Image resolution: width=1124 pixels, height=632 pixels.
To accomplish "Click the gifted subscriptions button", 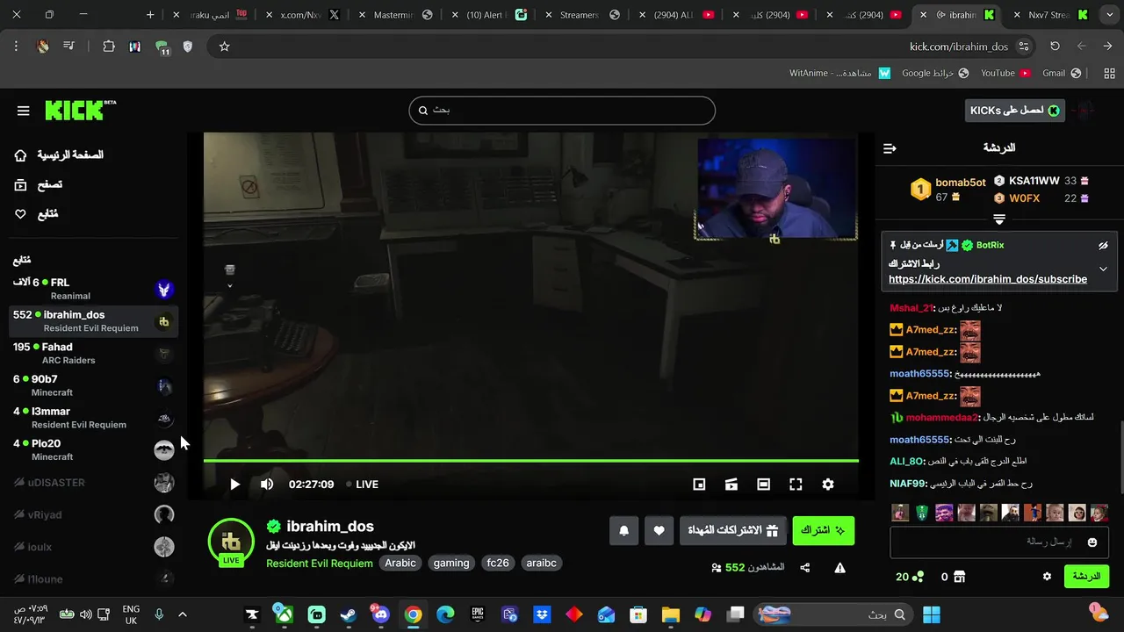I will click(x=733, y=530).
